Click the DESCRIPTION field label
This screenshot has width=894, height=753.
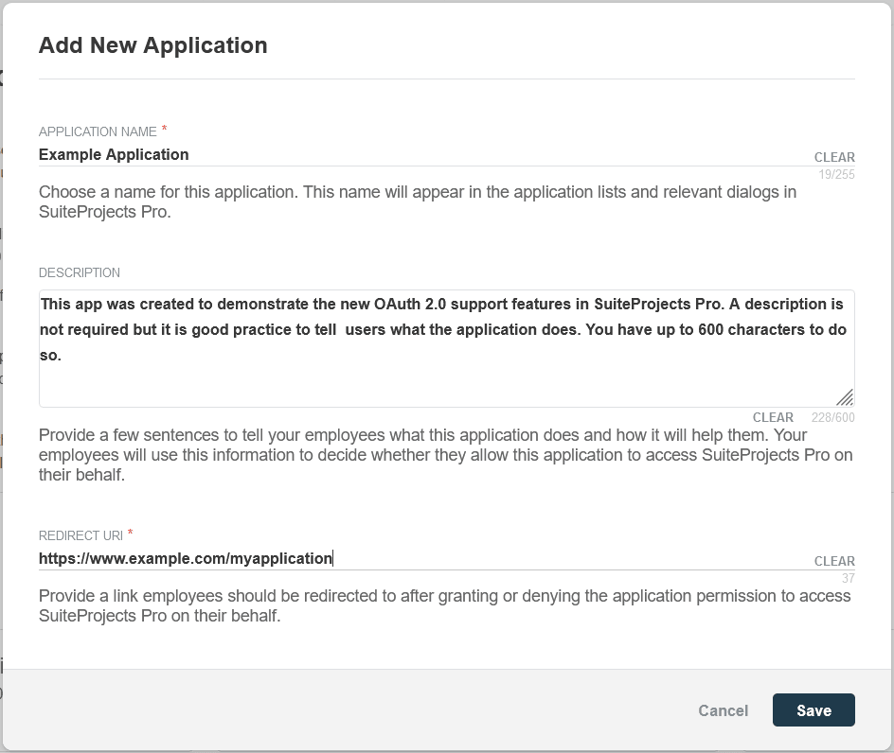[x=80, y=272]
